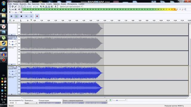This screenshot has width=191, height=107.
Task: Open the Выделить menu
Action: click(23, 4)
